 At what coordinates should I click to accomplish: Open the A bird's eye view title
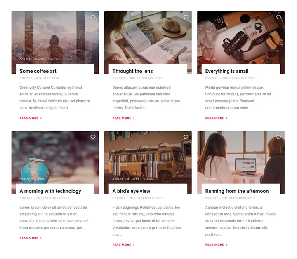tap(131, 191)
